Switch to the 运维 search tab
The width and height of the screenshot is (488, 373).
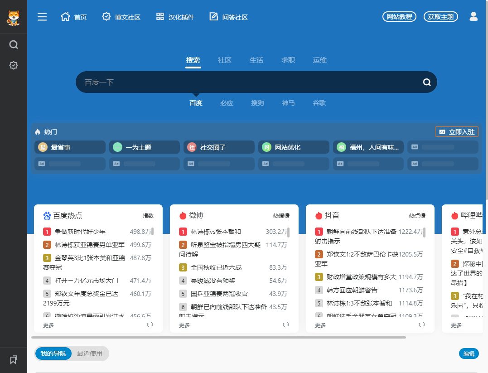coord(319,60)
